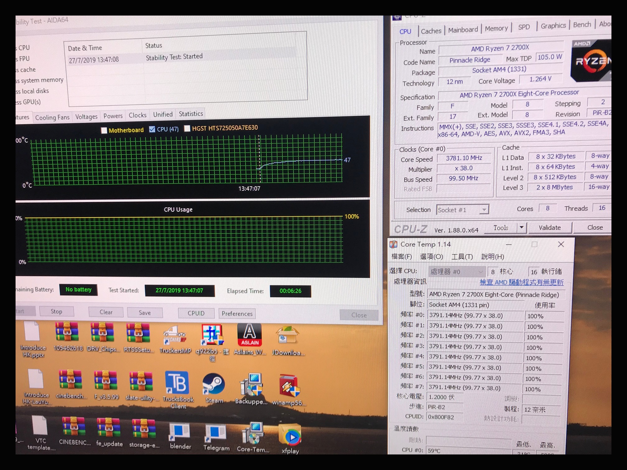Launch the xfplay desktop icon
627x470 pixels.
(x=290, y=439)
